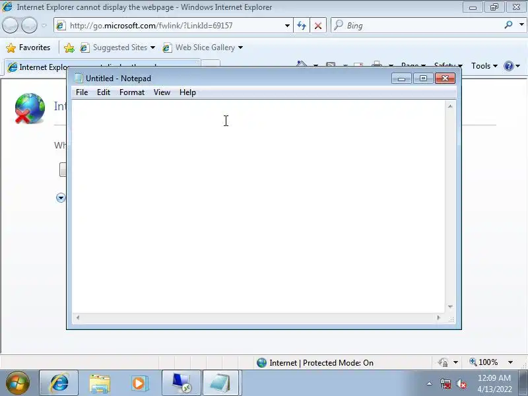Click the Remote Desktop taskbar icon

coord(181,383)
